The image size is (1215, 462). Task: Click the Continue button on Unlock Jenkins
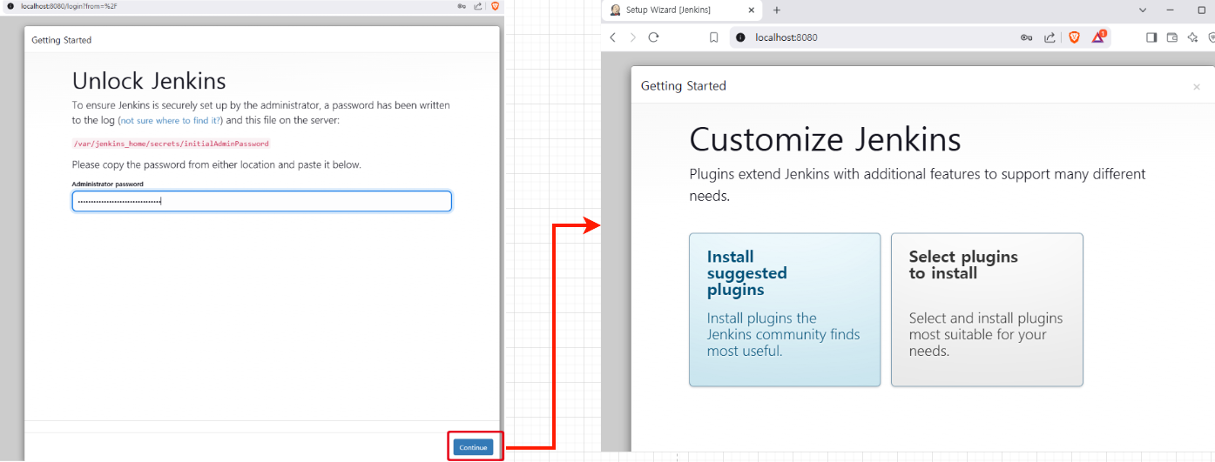click(x=473, y=447)
